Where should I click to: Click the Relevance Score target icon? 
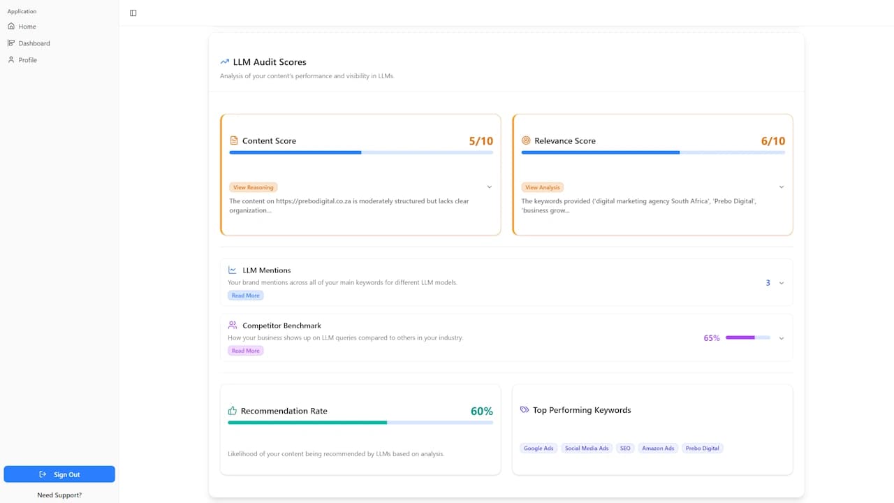coord(525,140)
